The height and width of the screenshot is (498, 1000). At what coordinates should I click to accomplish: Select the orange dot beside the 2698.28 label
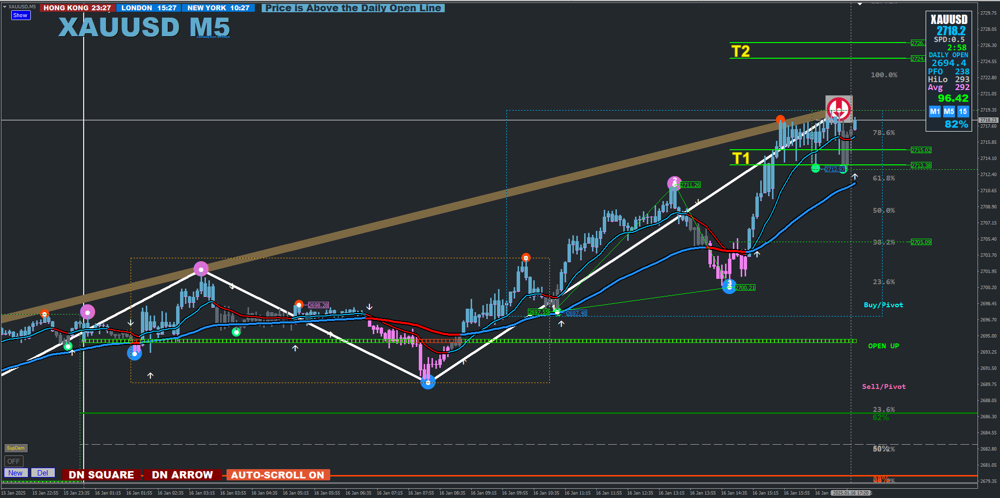[x=299, y=304]
